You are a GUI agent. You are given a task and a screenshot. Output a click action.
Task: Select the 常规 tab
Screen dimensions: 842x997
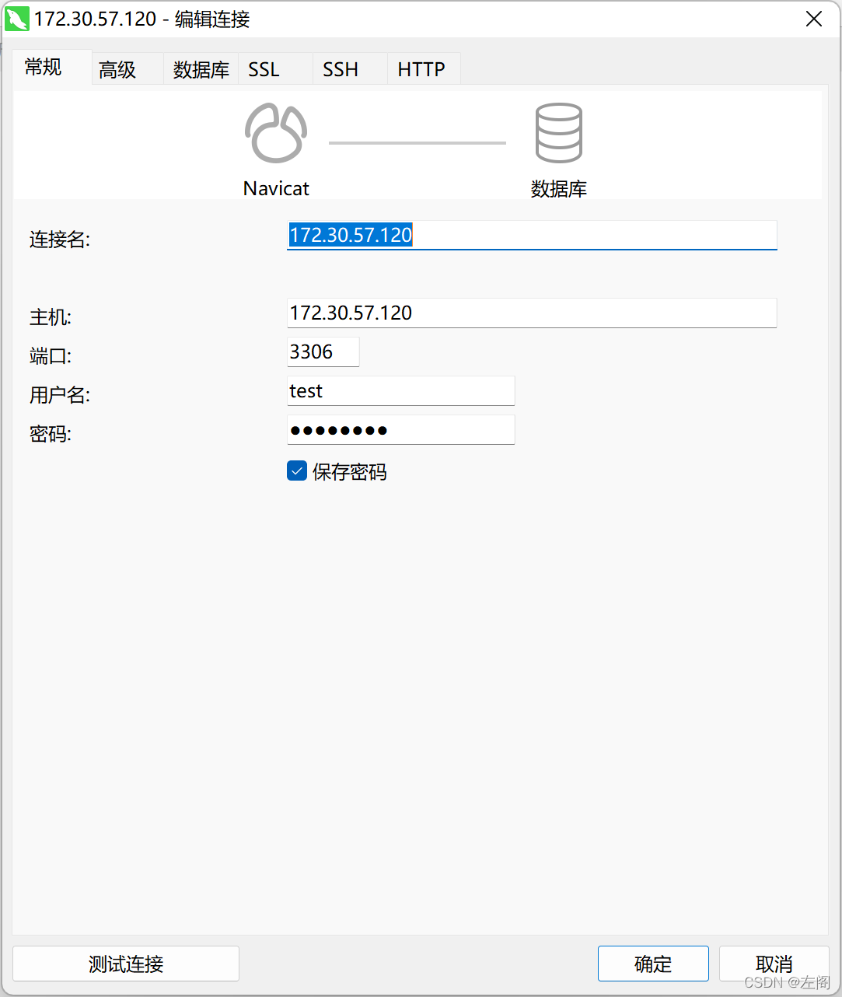(43, 67)
